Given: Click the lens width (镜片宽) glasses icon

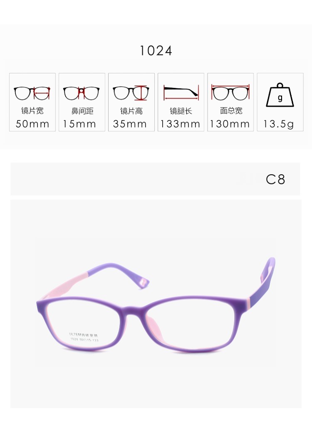Looking at the screenshot, I should [x=32, y=93].
